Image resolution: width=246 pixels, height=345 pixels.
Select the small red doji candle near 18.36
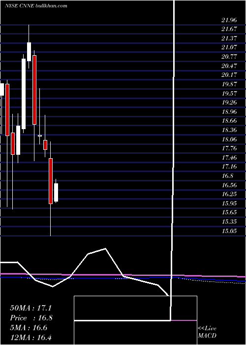click(40, 136)
